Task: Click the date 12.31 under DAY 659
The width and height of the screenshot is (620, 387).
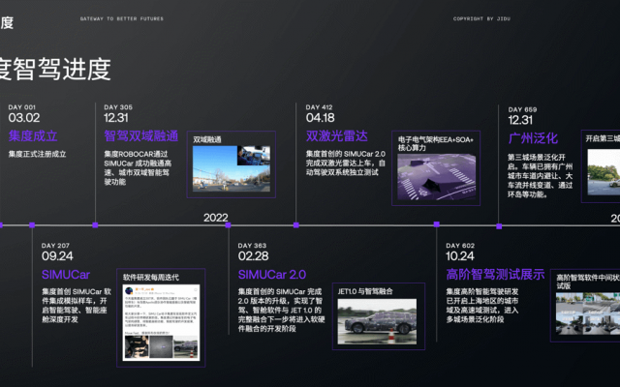Action: click(520, 120)
